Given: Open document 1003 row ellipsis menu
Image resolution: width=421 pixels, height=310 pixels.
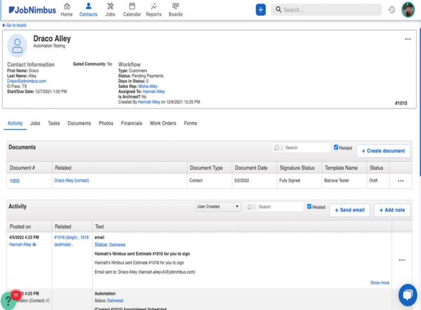Looking at the screenshot, I should click(401, 180).
